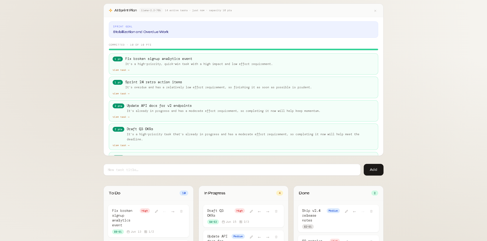Screen dimensions: 487x241
Task: Move Ship v2.4 release notes card left
Action: click(x=354, y=211)
